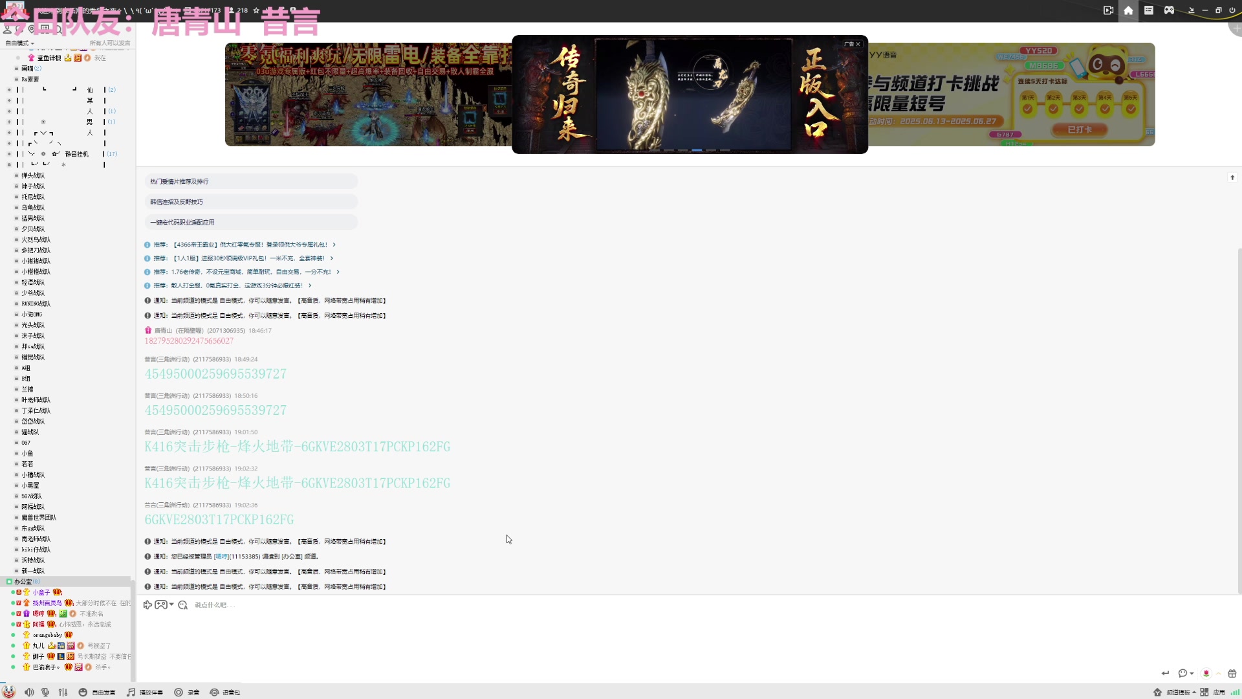This screenshot has width=1242, height=699.
Task: Select the 办公室 channel row
Action: coord(65,582)
